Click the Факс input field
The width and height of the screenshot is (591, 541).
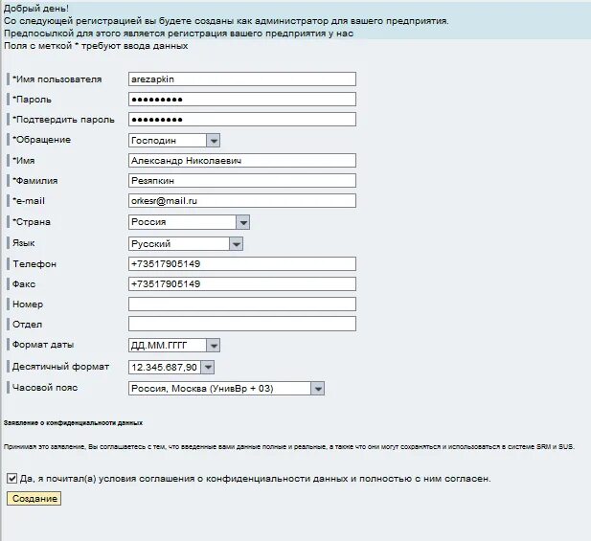click(x=241, y=284)
